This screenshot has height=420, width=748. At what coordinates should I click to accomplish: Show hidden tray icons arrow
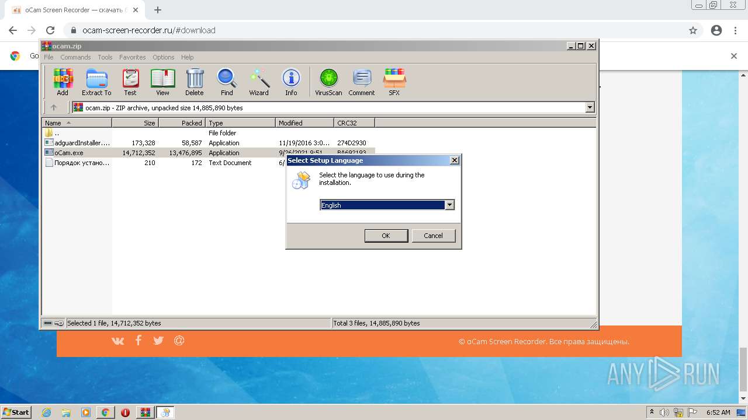click(x=652, y=412)
